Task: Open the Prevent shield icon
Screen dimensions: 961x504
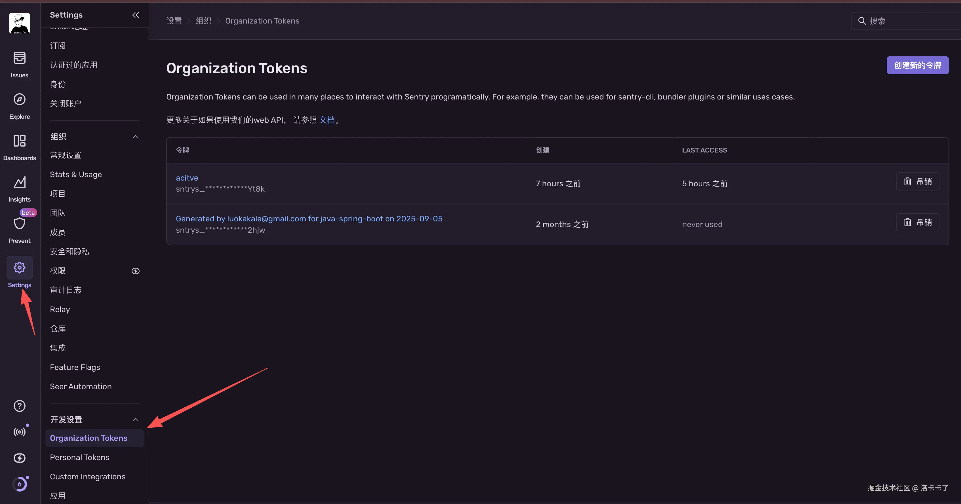Action: coord(19,224)
